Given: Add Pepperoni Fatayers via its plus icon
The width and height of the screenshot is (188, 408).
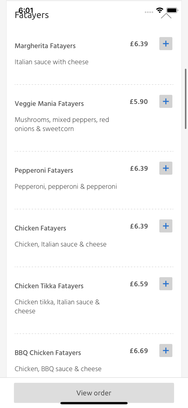Looking at the screenshot, I should click(x=166, y=168).
